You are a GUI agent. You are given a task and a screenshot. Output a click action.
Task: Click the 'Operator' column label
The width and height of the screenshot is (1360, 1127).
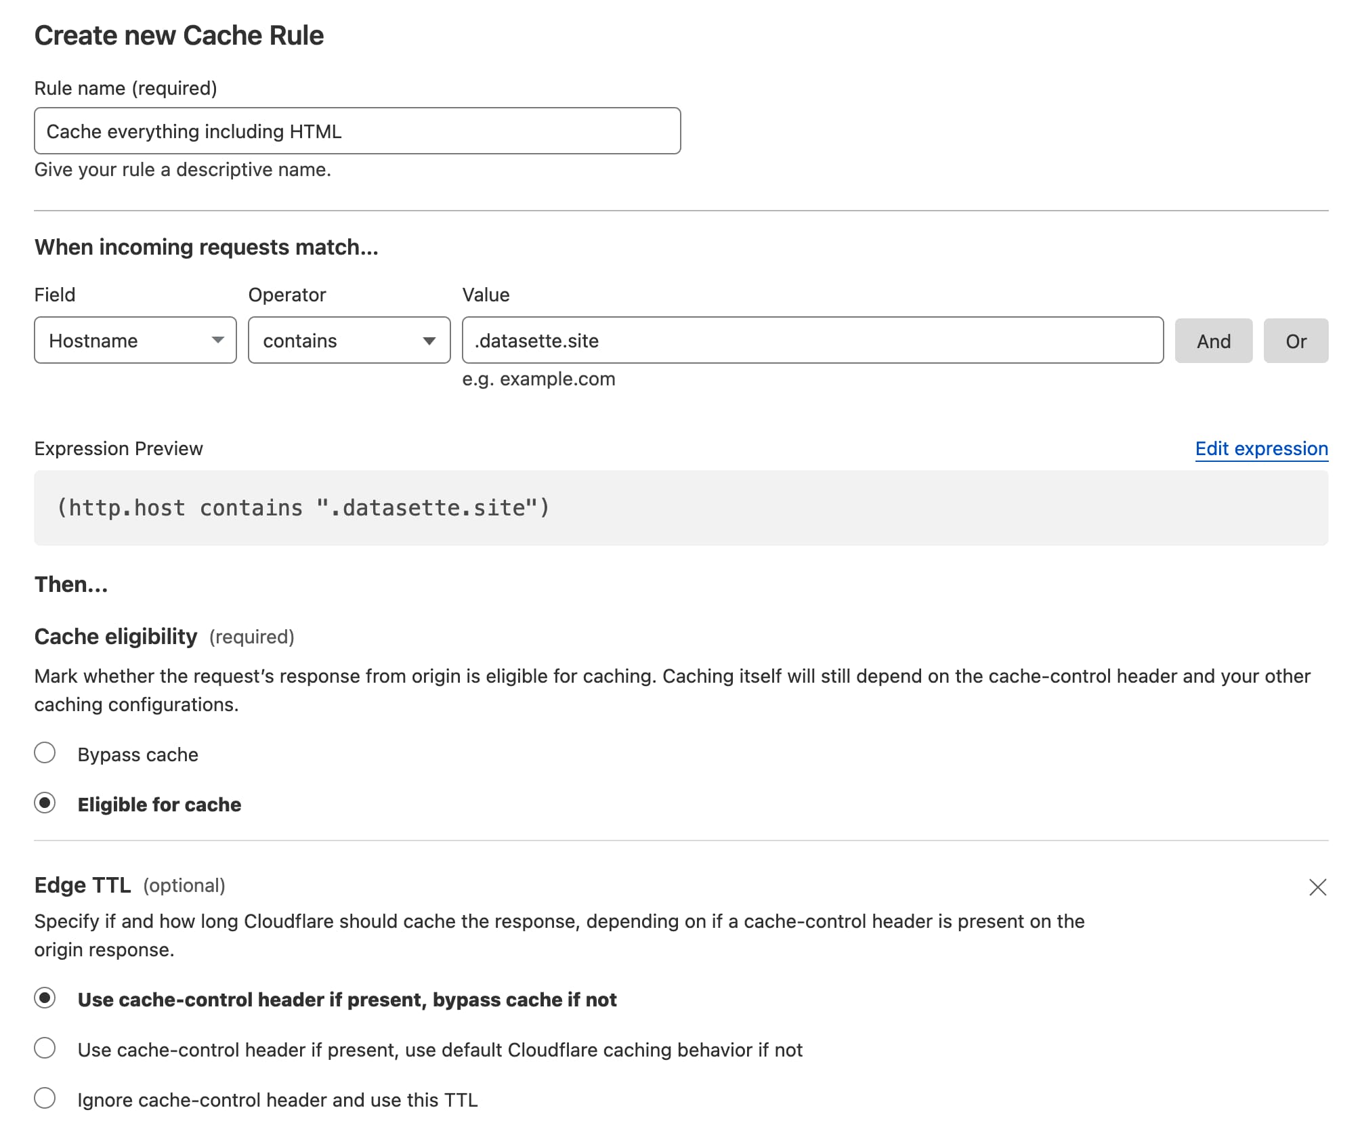coord(287,295)
